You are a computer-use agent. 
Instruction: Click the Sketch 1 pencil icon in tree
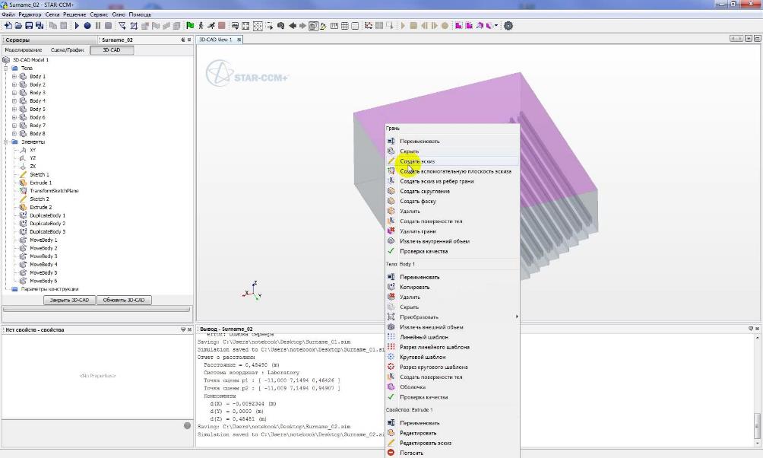(23, 175)
